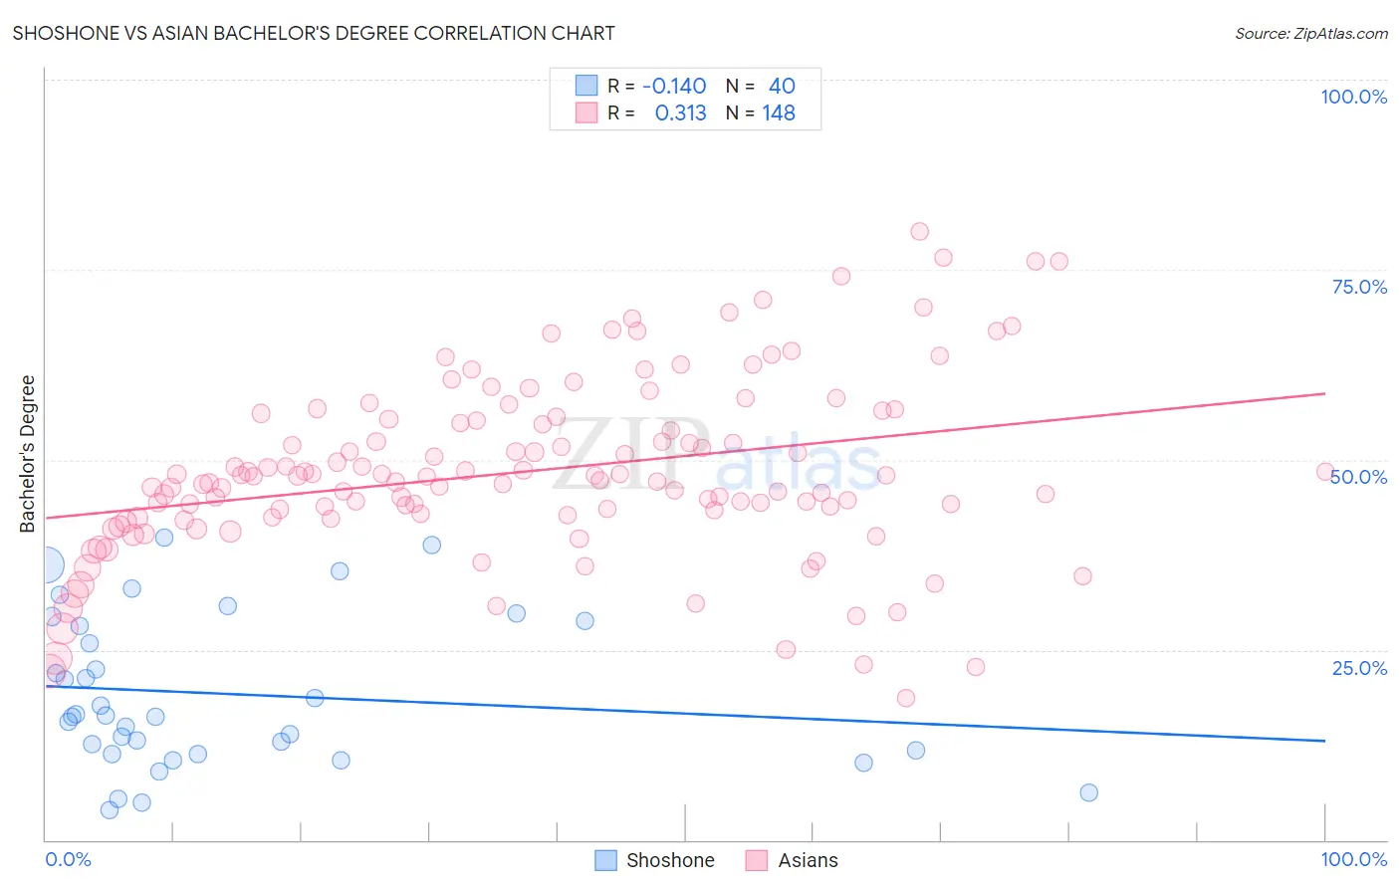Select the Asians legend label

pyautogui.click(x=808, y=860)
